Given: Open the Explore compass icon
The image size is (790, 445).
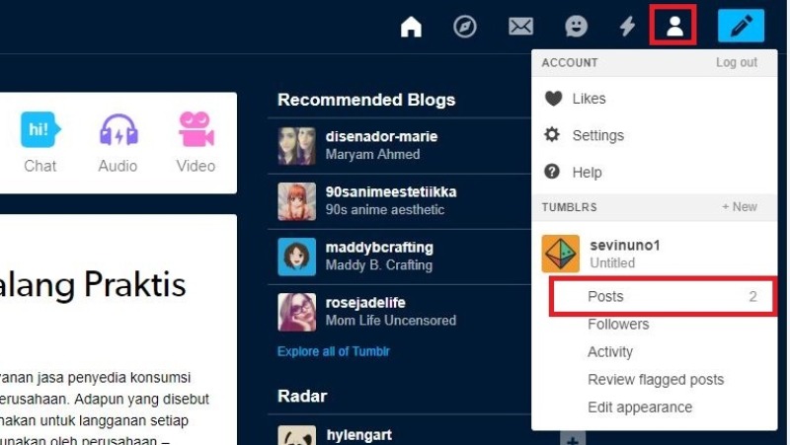Looking at the screenshot, I should (465, 27).
